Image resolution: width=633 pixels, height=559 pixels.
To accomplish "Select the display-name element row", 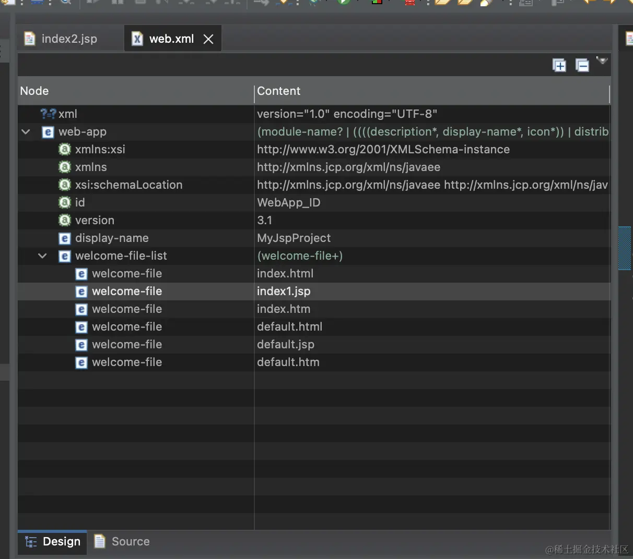I will [314, 238].
